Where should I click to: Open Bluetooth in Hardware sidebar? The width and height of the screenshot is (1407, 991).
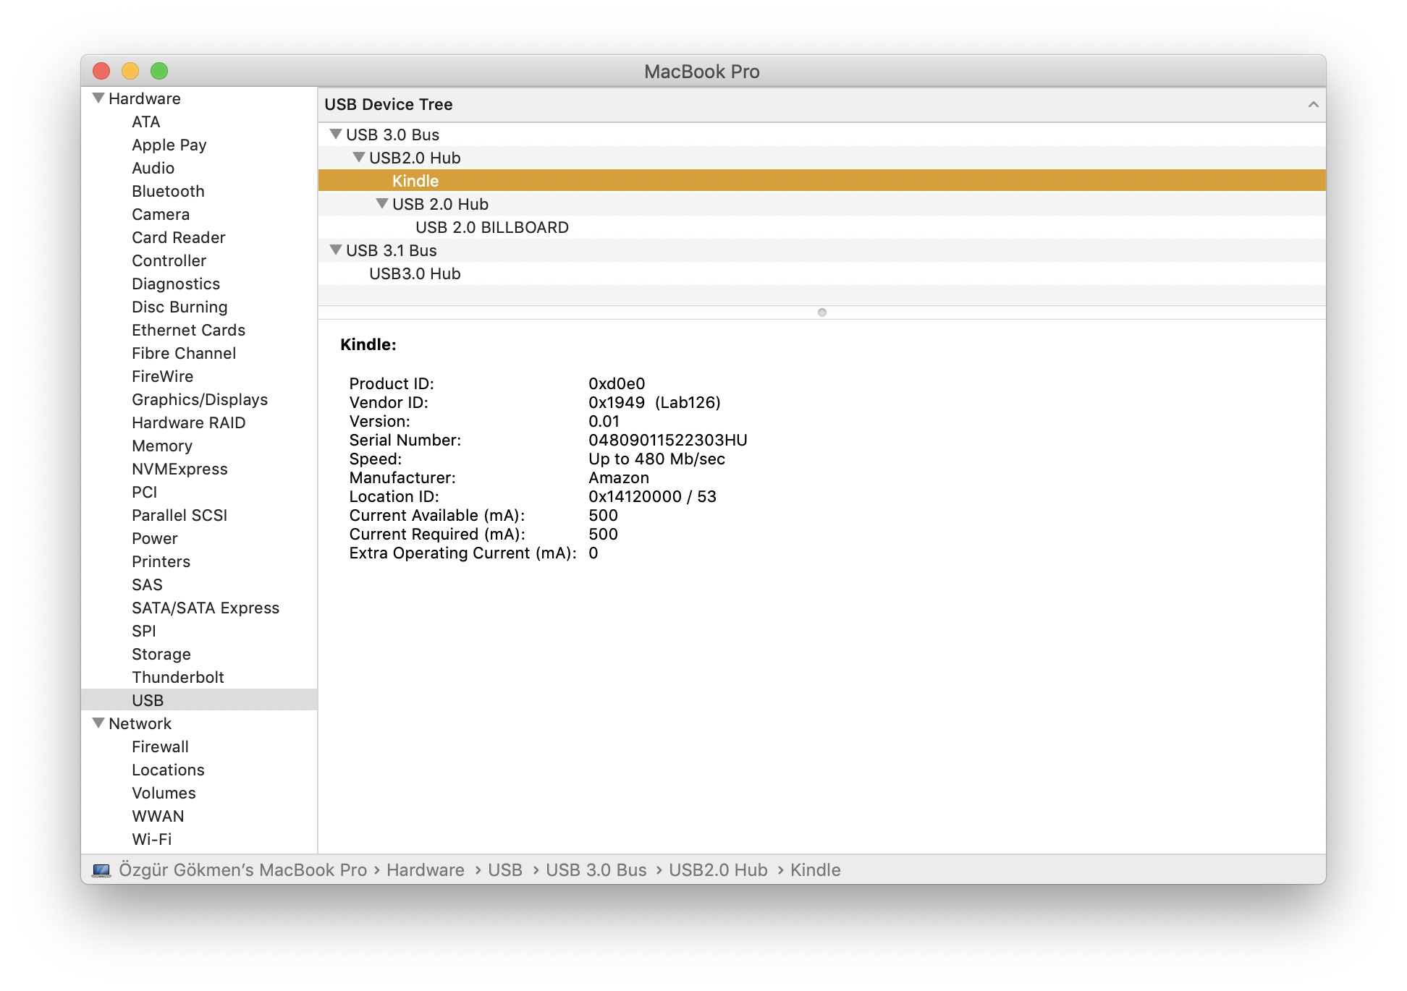(168, 191)
